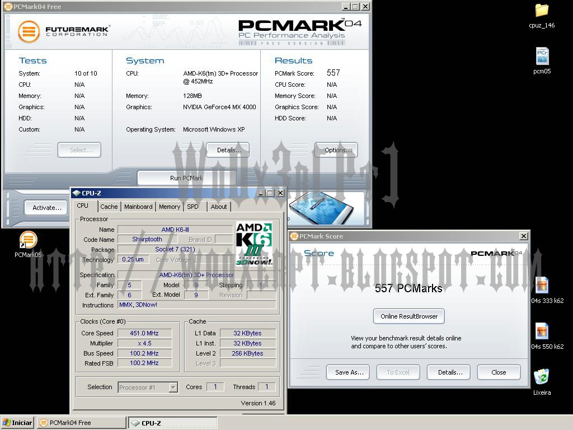Click the PCMark04 Free title bar icon
This screenshot has height=430, width=573.
[8, 7]
